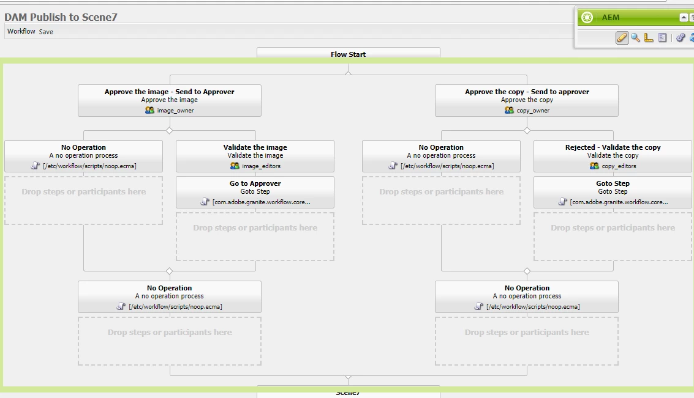The height and width of the screenshot is (398, 694).
Task: Click the image_editors participant label
Action: [261, 166]
